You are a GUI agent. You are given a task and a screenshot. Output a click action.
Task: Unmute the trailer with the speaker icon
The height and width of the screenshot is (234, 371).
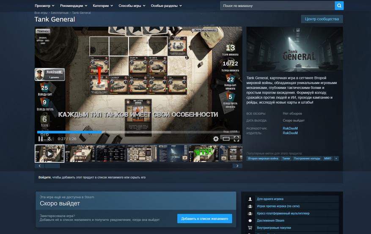pyautogui.click(x=49, y=139)
